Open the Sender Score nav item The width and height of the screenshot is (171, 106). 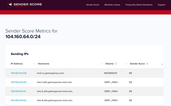[93, 5]
